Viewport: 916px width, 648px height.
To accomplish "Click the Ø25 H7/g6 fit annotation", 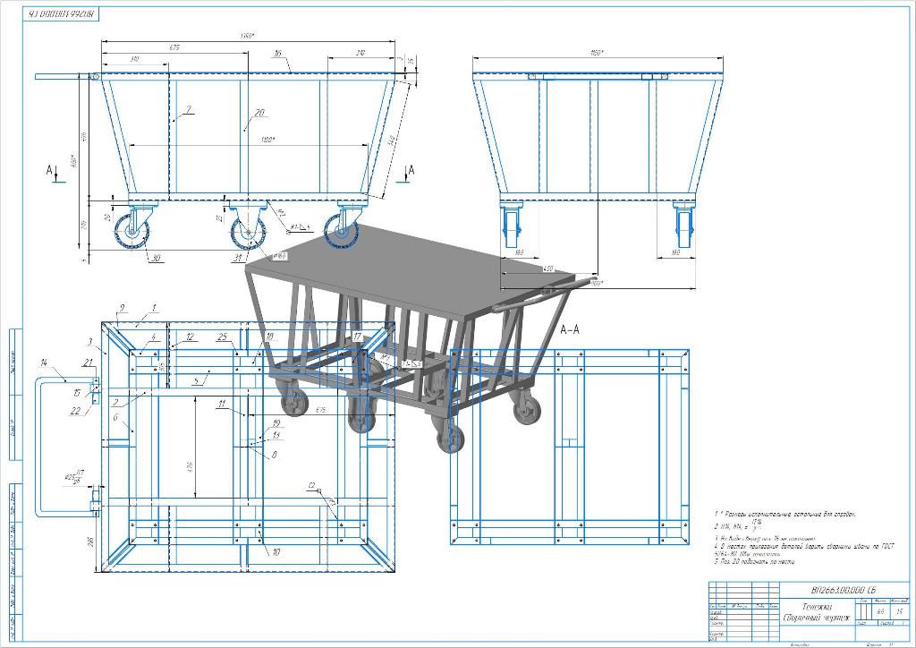I will point(74,477).
